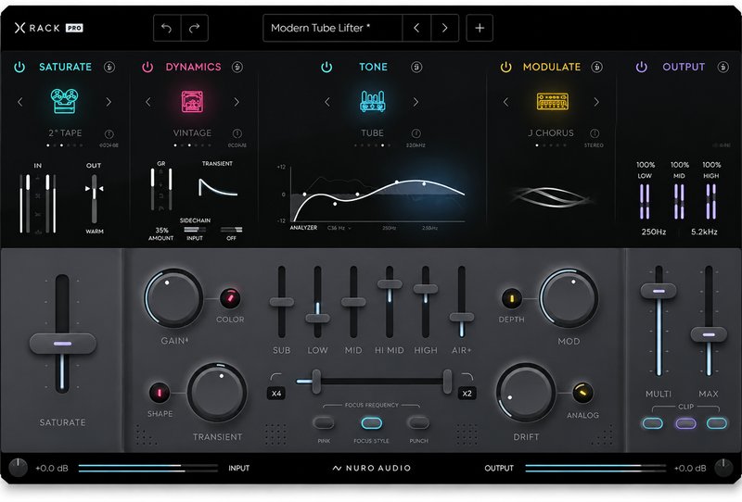Select the tape reel saturate icon
The height and width of the screenshot is (502, 742).
64,101
